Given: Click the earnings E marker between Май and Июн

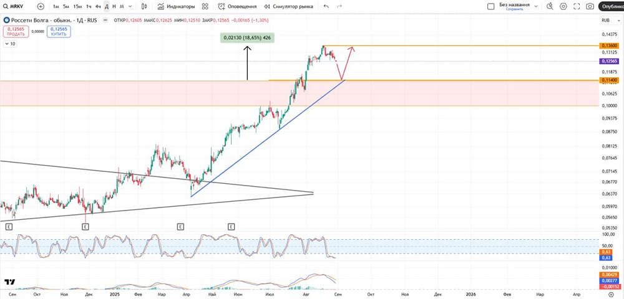Looking at the screenshot, I should pos(232,227).
